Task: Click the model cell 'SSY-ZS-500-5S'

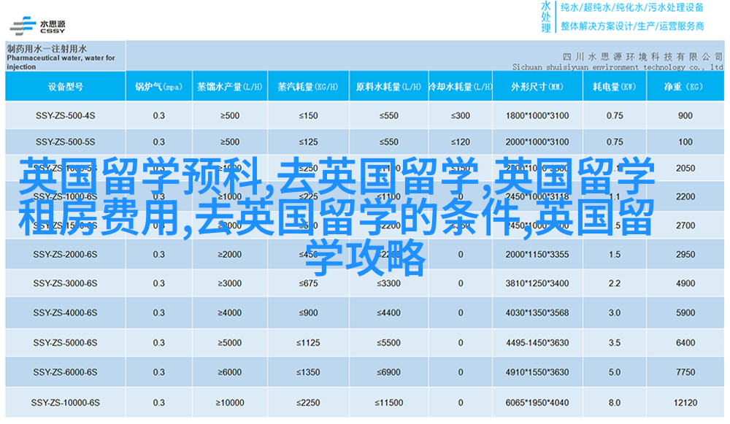Action: click(65, 142)
